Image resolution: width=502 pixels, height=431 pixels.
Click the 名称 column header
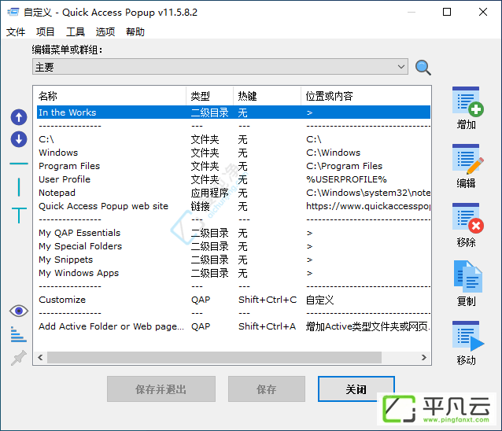coord(109,96)
